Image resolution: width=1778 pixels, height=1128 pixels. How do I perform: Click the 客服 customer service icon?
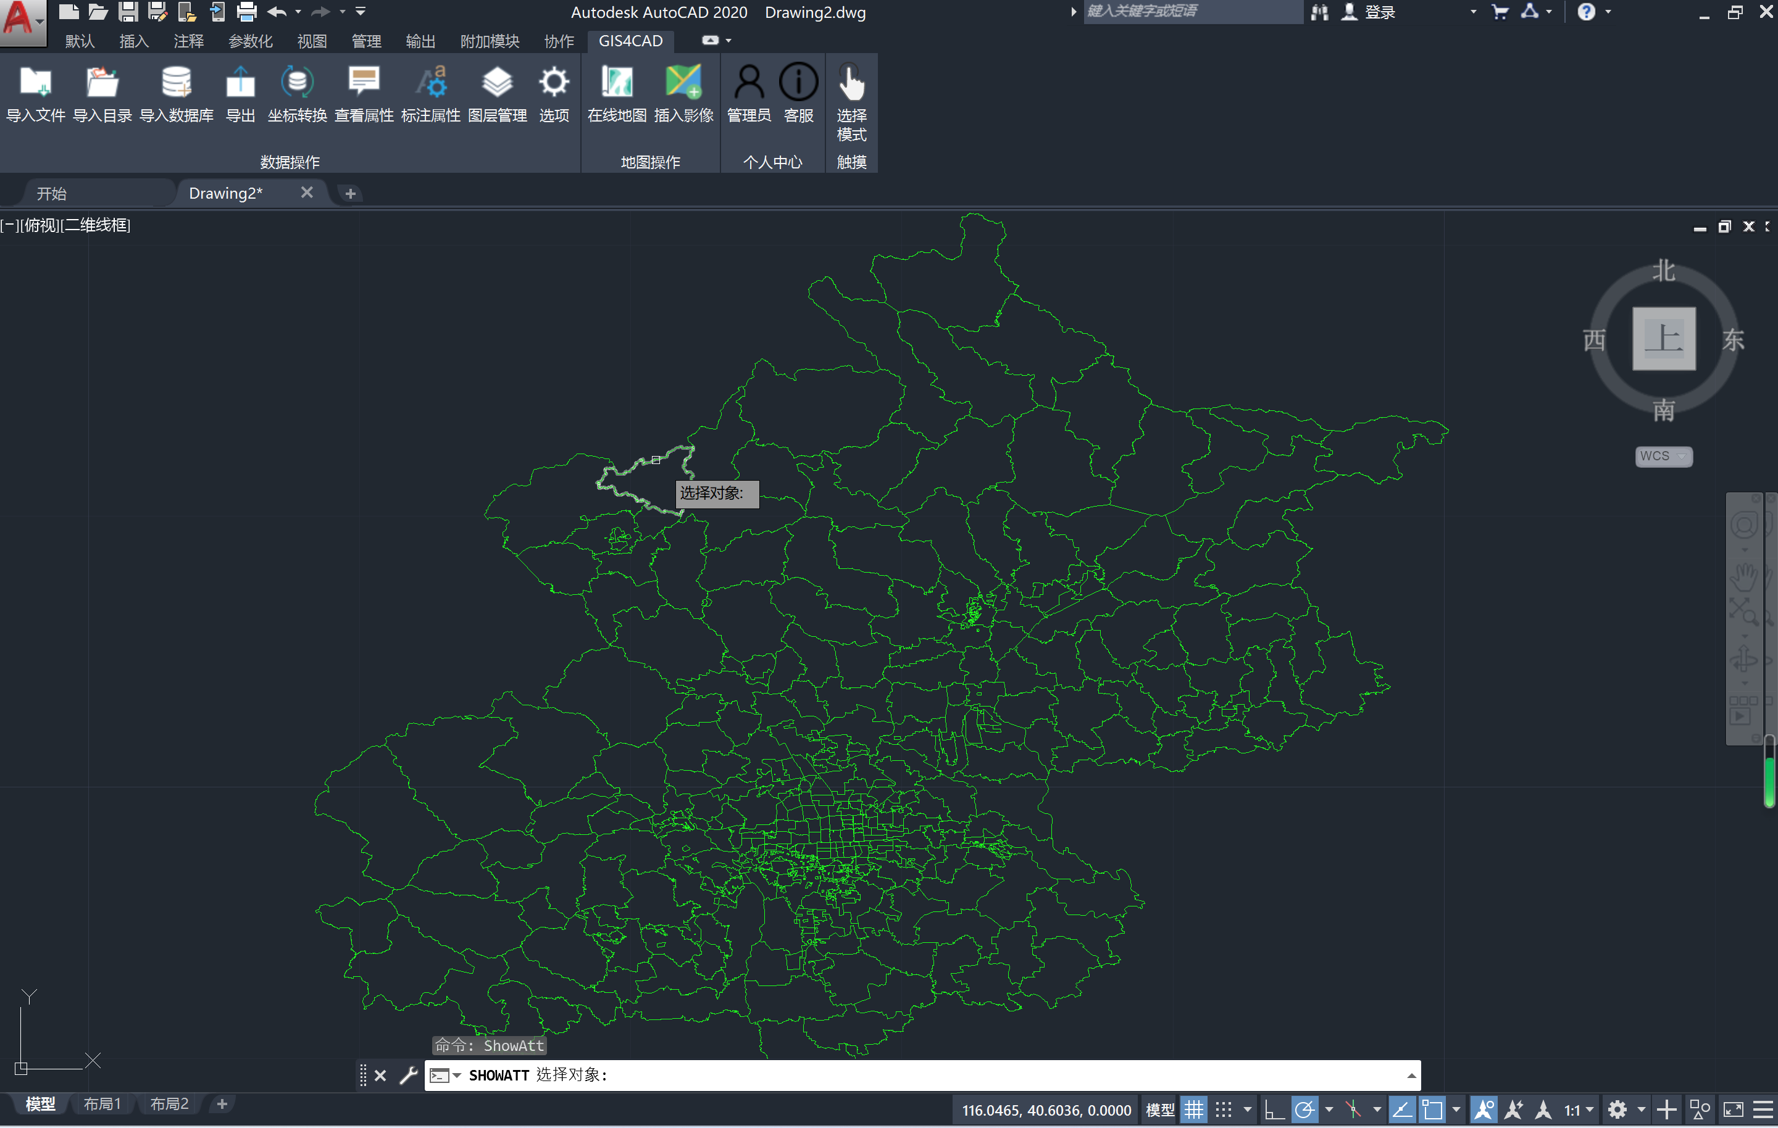[798, 83]
